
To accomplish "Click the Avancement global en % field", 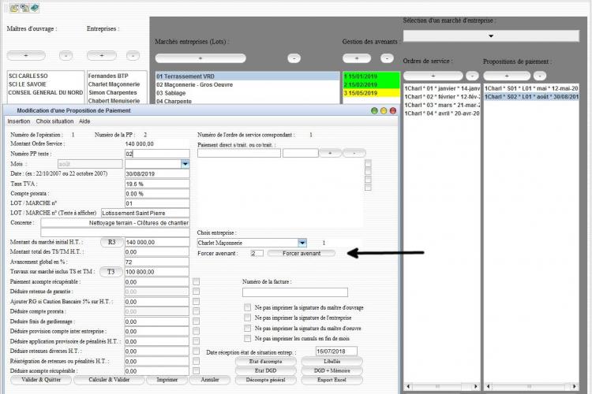I will tap(157, 262).
